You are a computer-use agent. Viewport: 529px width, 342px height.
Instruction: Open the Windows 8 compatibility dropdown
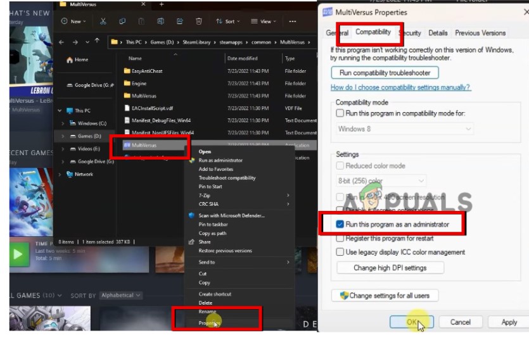[x=404, y=129]
